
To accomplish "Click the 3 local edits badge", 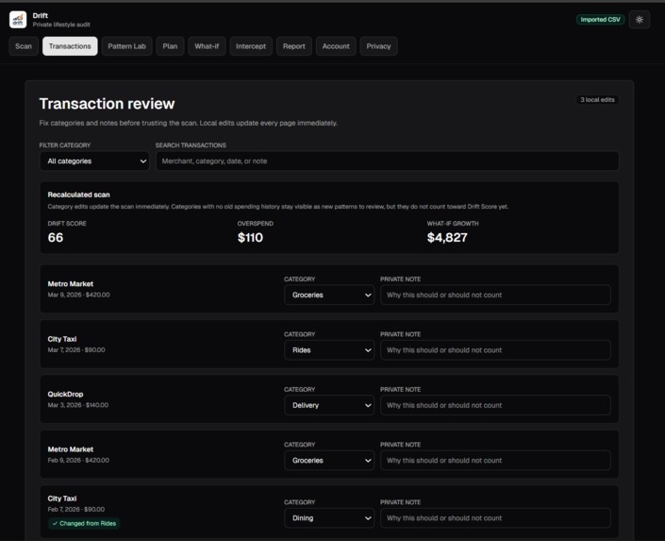I will coord(597,100).
